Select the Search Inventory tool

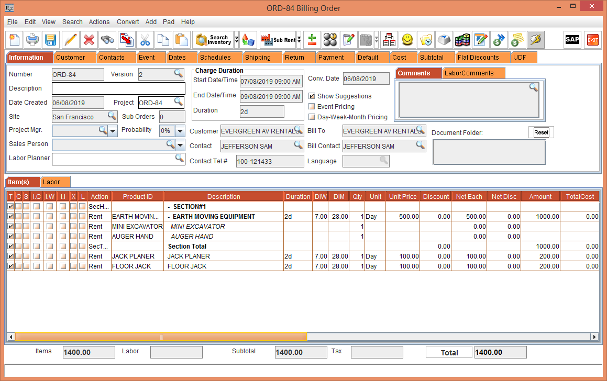point(214,39)
